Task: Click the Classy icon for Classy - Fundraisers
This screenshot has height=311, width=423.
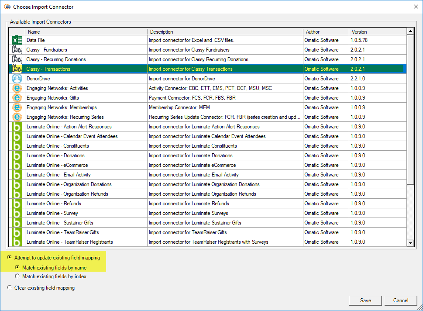Action: pyautogui.click(x=16, y=49)
